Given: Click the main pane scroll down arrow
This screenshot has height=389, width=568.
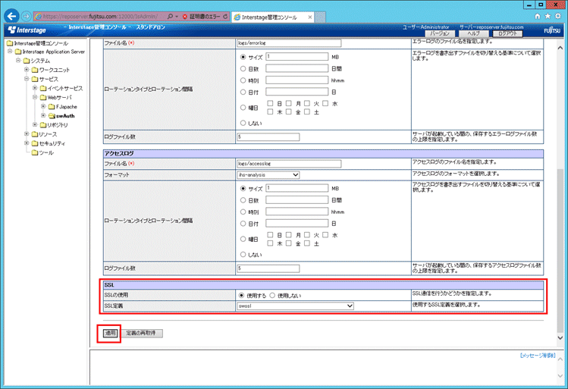Looking at the screenshot, I should point(560,337).
